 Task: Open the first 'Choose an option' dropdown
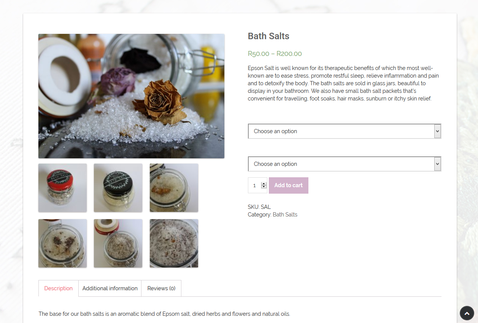tap(344, 131)
